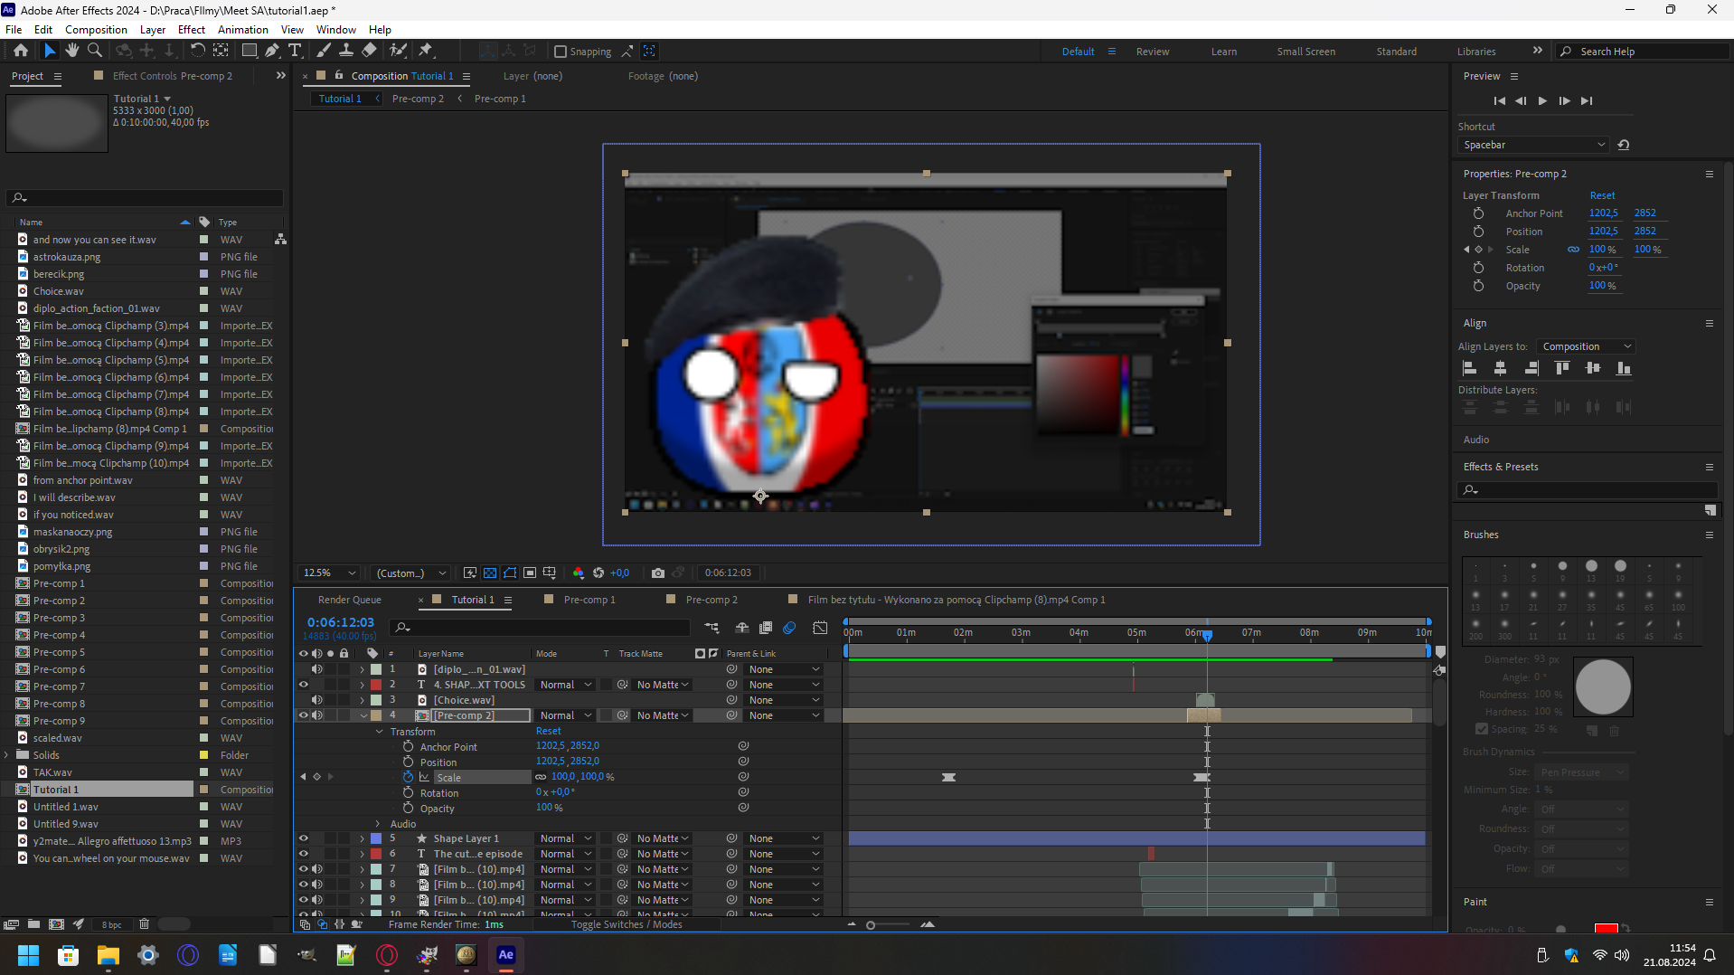Open the Effect menu
This screenshot has height=975, width=1734.
(x=191, y=30)
